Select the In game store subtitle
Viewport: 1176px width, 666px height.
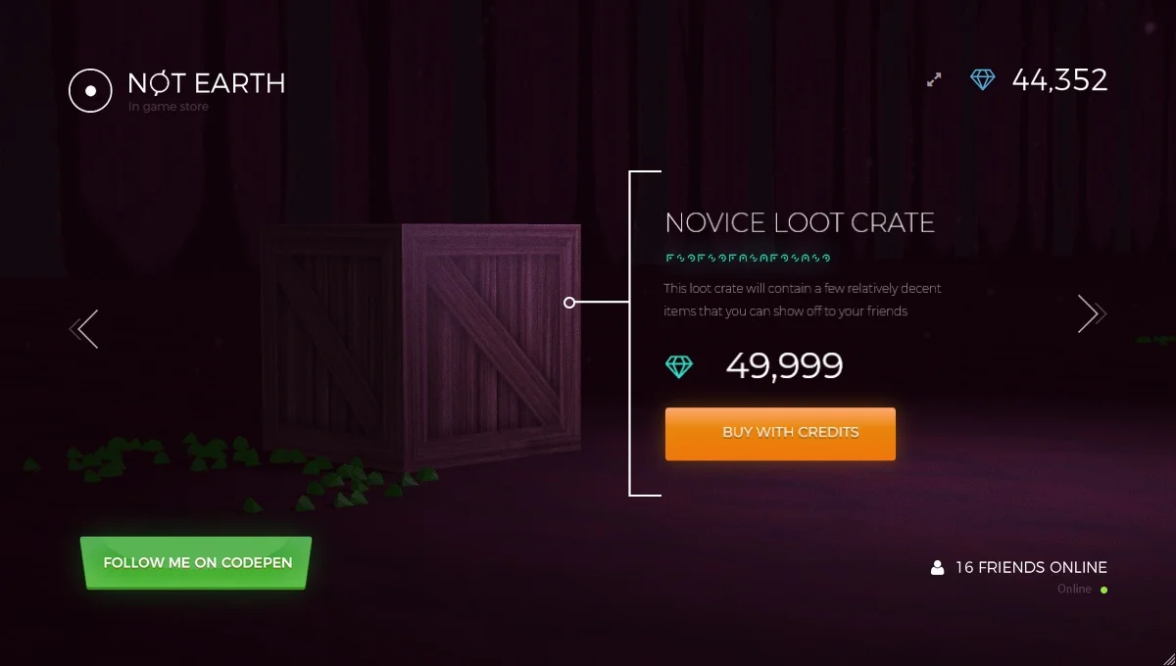point(167,106)
